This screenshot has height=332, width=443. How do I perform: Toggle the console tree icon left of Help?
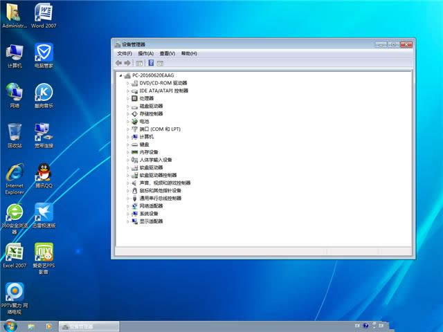point(139,63)
